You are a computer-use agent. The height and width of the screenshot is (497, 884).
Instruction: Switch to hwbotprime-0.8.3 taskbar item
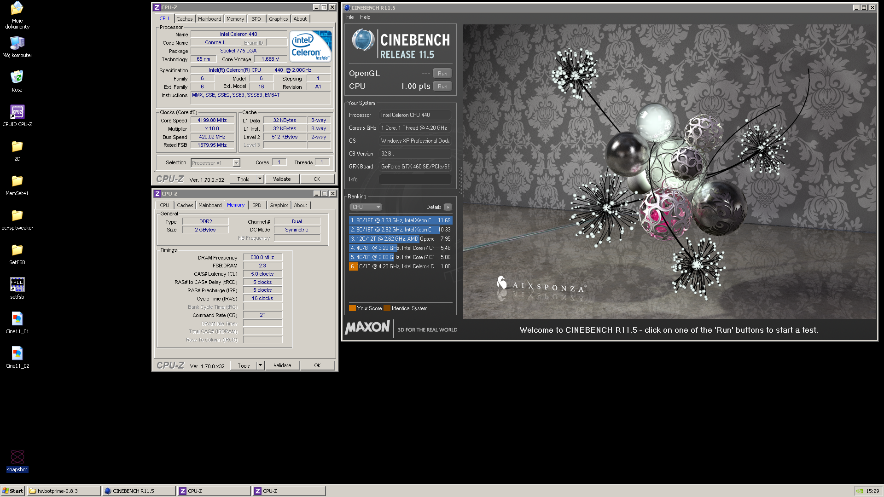coord(64,491)
